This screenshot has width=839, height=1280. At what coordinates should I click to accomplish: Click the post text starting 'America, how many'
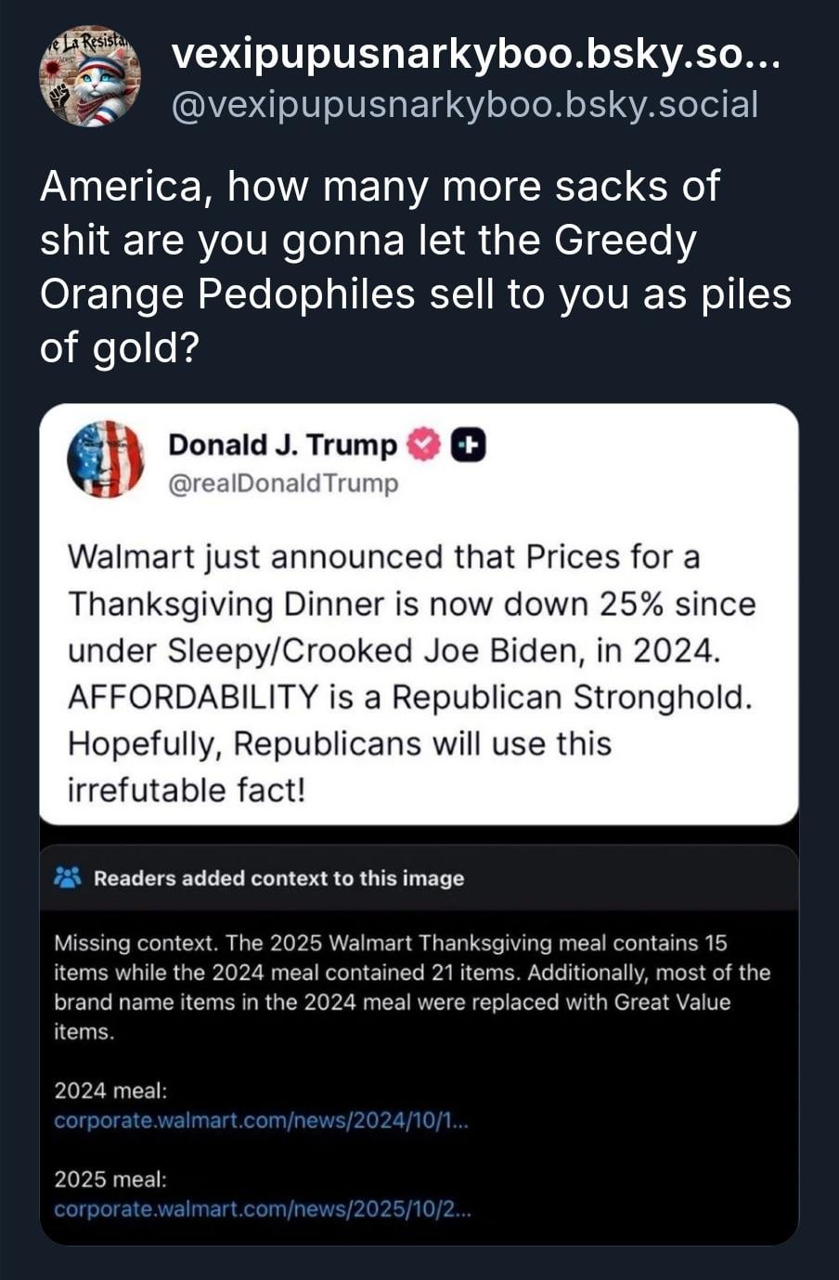415,267
